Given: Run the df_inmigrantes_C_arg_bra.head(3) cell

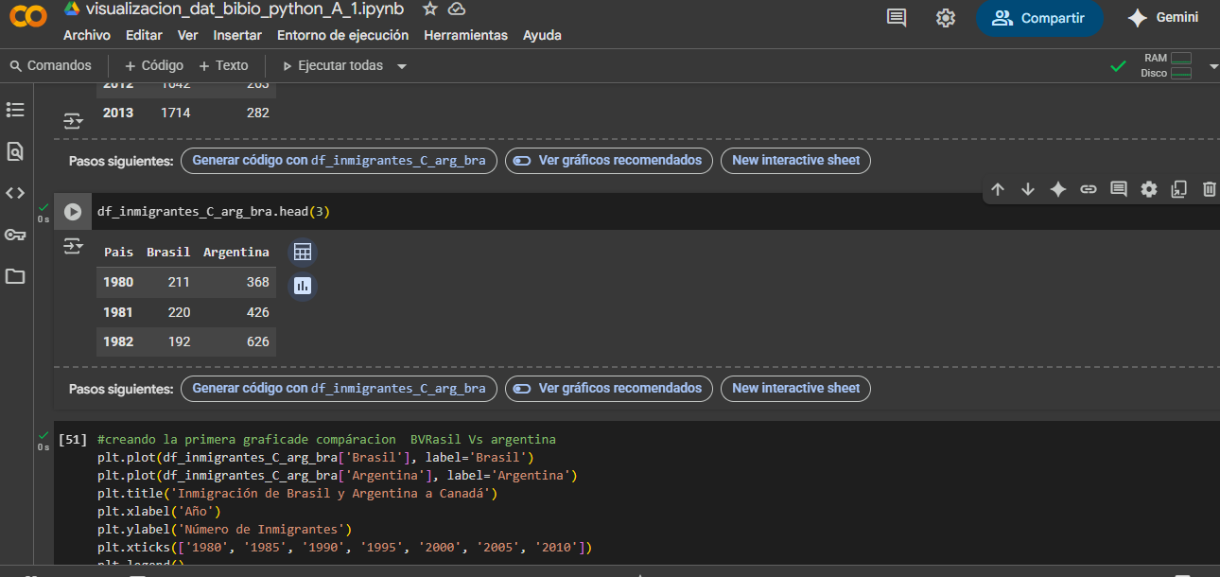Looking at the screenshot, I should pyautogui.click(x=73, y=212).
